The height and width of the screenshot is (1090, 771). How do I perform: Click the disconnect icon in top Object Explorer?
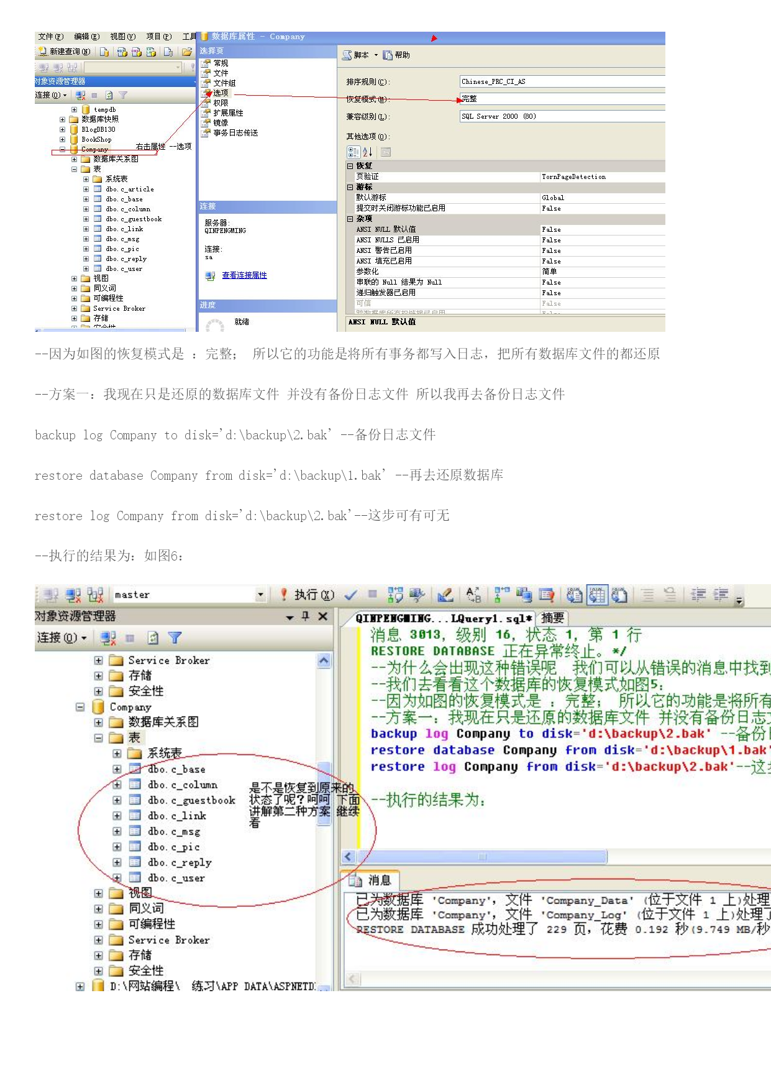pyautogui.click(x=81, y=95)
